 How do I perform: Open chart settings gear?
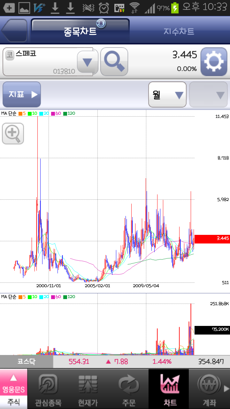coord(214,62)
